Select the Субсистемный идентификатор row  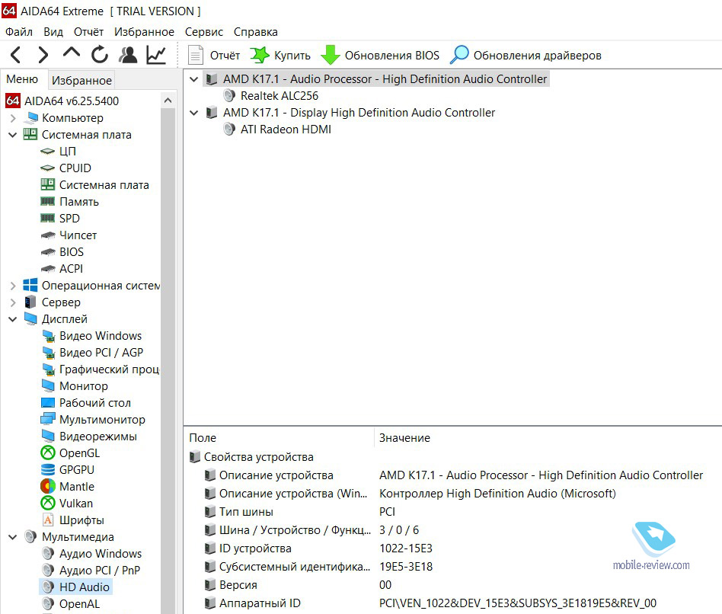tap(454, 567)
